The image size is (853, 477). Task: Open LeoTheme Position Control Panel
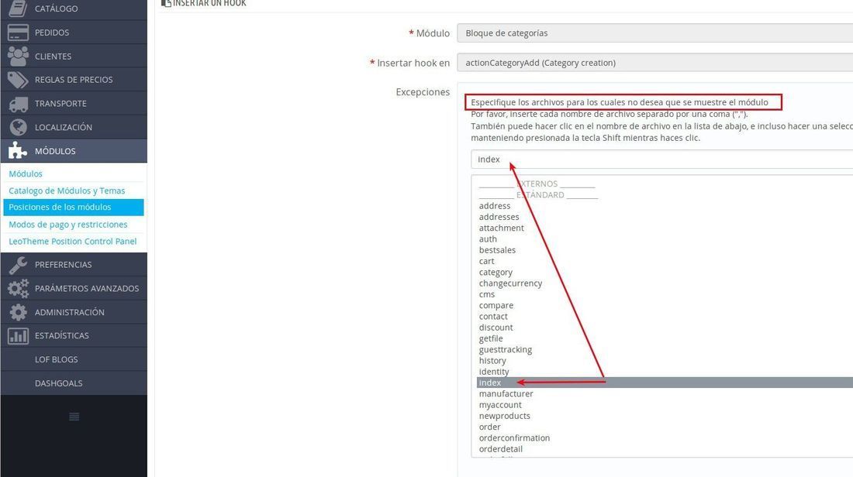pyautogui.click(x=72, y=242)
